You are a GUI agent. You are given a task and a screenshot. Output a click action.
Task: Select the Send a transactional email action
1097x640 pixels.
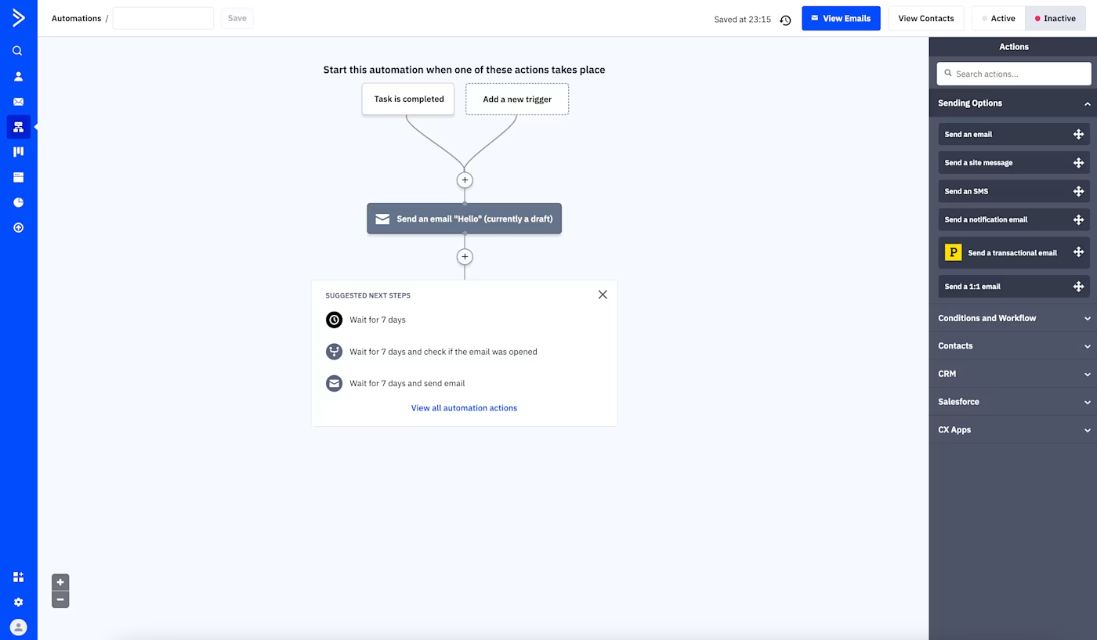(1014, 252)
